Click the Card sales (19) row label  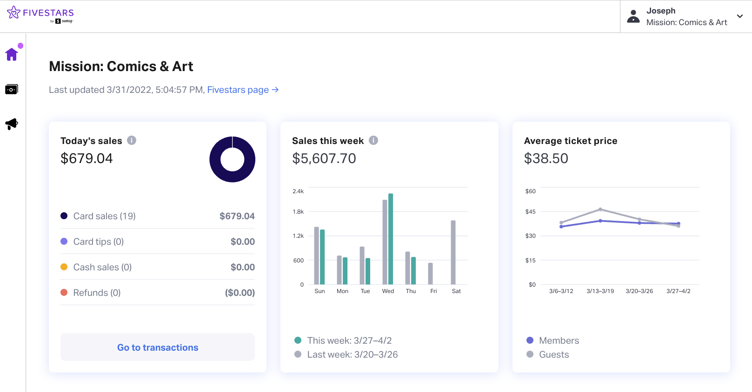(105, 216)
